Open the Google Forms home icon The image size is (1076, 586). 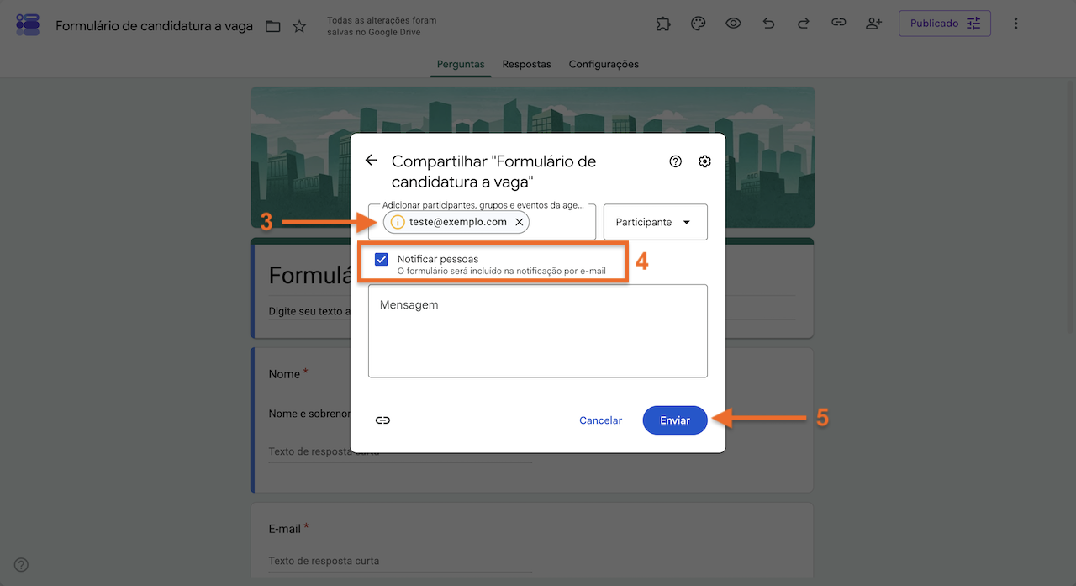point(28,24)
